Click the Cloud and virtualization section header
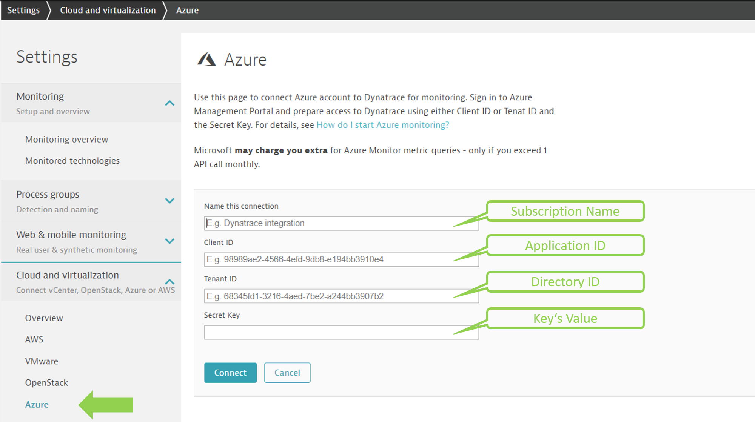The height and width of the screenshot is (422, 755). 91,282
